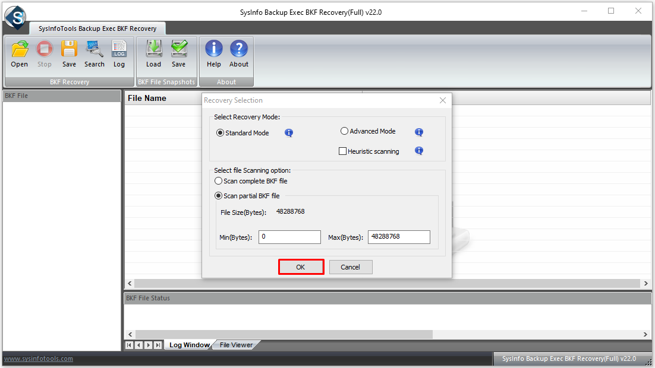655x368 pixels.
Task: Close the Recovery Selection dialog
Action: (x=443, y=100)
